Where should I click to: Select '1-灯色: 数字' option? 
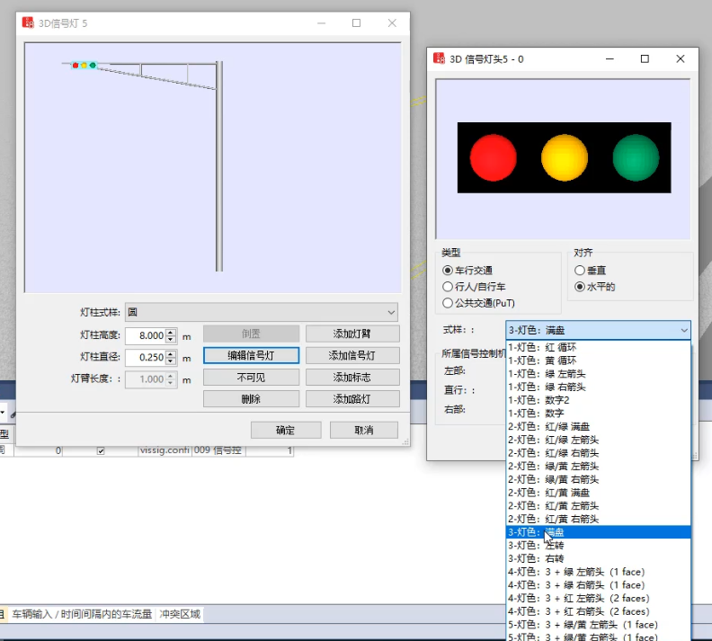[598, 414]
